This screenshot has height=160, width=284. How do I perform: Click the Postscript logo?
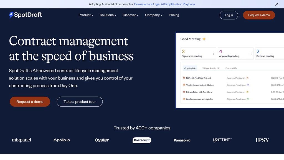[x=142, y=140]
